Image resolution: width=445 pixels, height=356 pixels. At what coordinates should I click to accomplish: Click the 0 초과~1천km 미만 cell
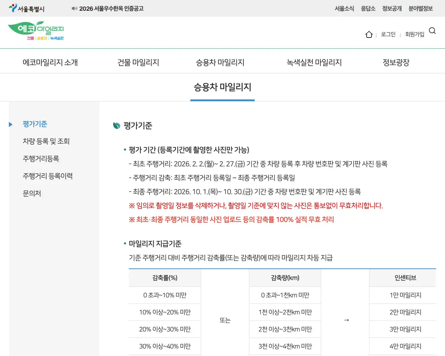[x=285, y=295]
